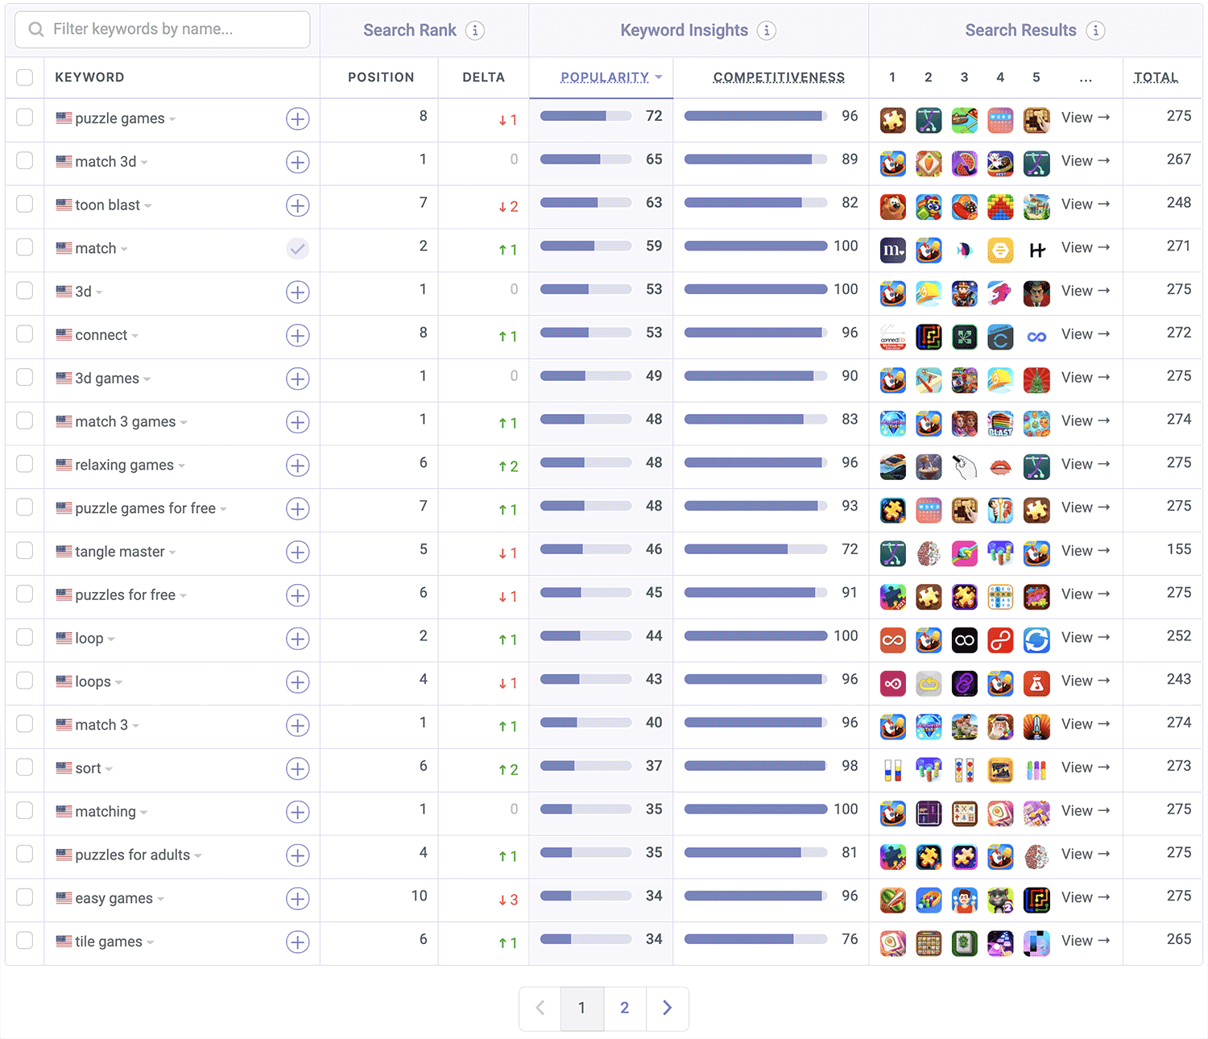Open first result app icon for 'toon blast'
Viewport: 1208px width, 1039px height.
click(x=892, y=207)
